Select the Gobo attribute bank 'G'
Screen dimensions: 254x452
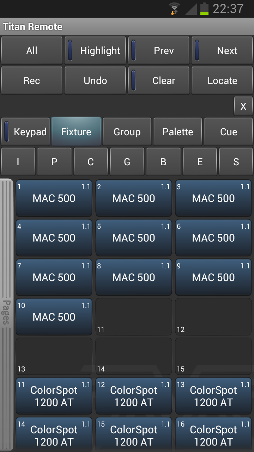[127, 161]
